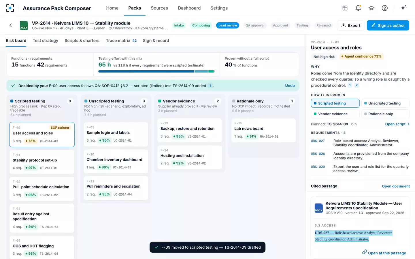Open requirement URS-027 link
This screenshot has width=415, height=259.
(318, 141)
